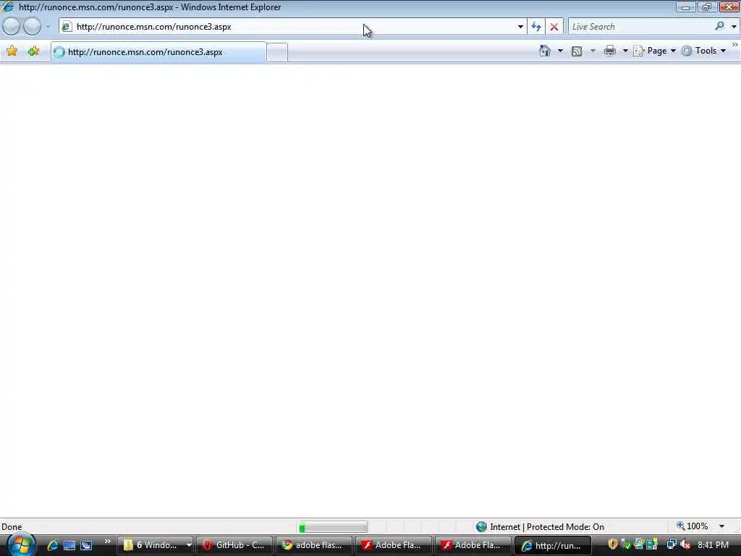
Task: Open the Tools menu
Action: coord(703,51)
